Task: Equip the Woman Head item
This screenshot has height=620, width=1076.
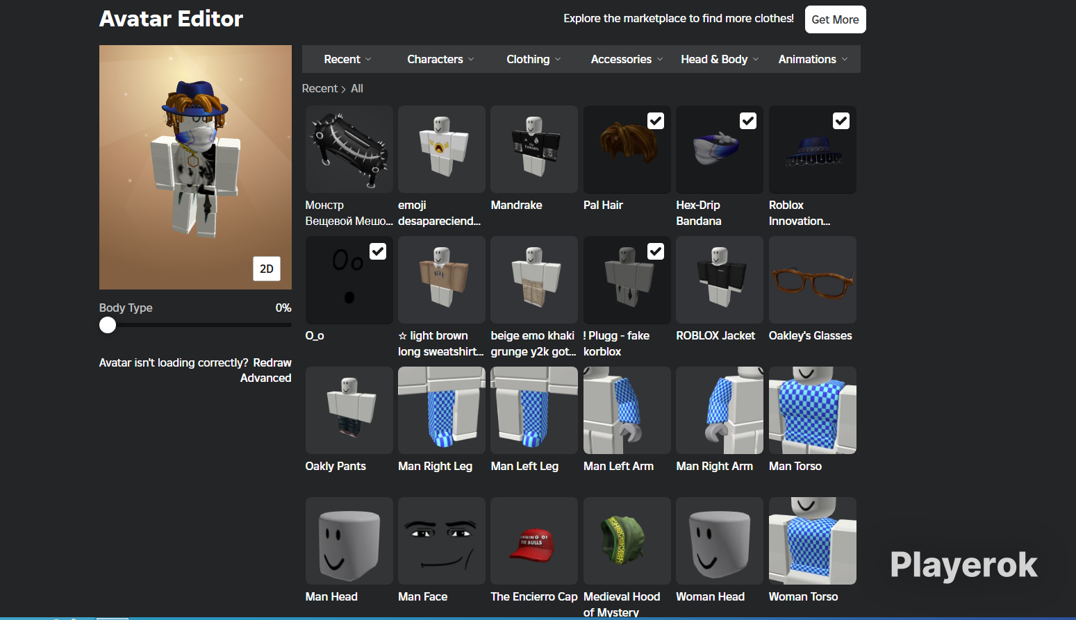Action: click(x=720, y=541)
